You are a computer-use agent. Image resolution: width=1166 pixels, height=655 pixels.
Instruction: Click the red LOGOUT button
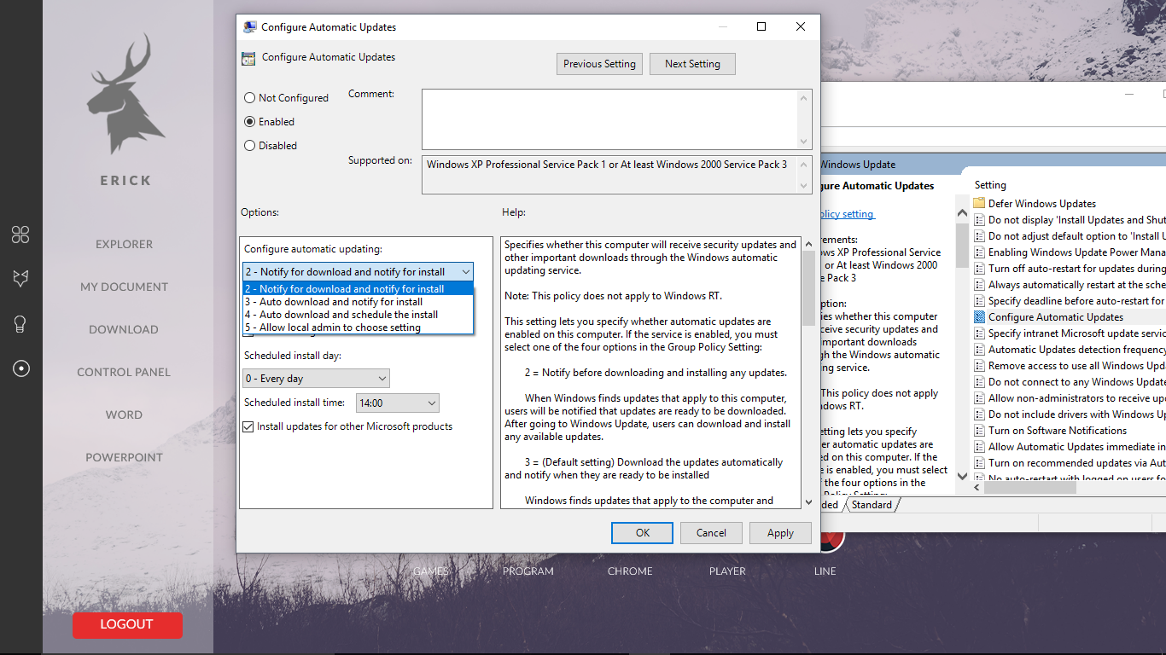tap(127, 624)
